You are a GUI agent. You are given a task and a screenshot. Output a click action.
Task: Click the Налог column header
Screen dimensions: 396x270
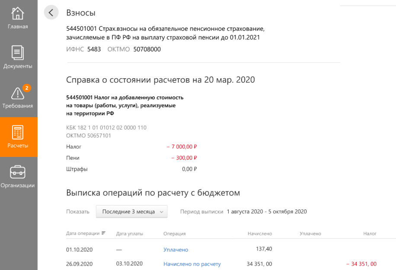(370, 234)
